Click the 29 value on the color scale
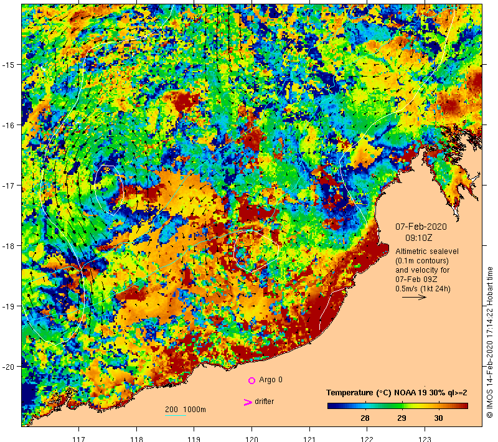Viewport: 498px width, 442px height. [402, 418]
